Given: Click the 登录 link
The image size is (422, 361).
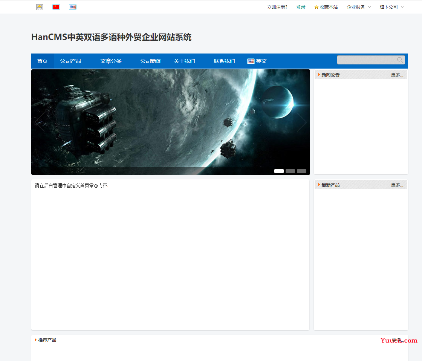Looking at the screenshot, I should (301, 7).
